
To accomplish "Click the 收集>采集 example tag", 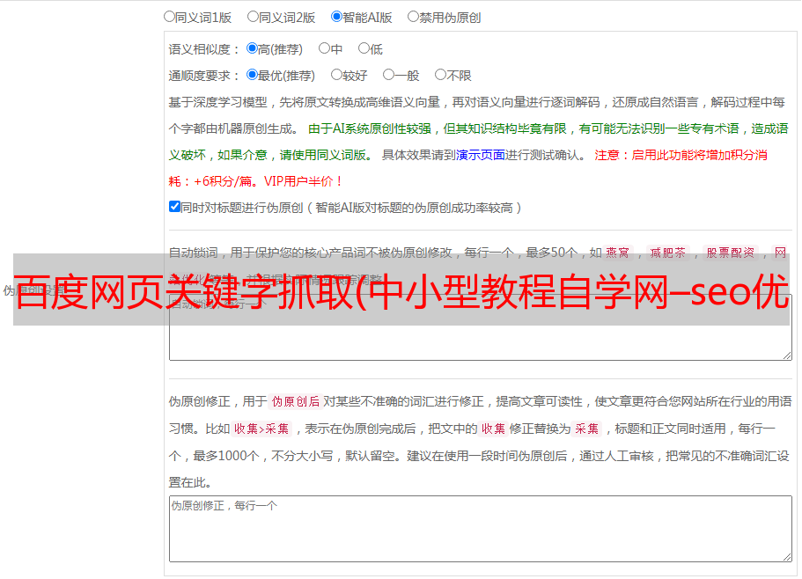I will pos(261,429).
